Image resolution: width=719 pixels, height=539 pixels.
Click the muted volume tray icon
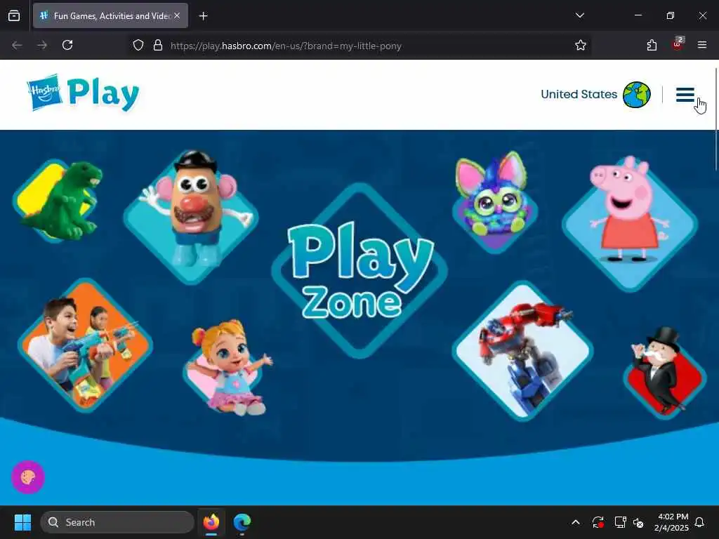click(x=638, y=522)
